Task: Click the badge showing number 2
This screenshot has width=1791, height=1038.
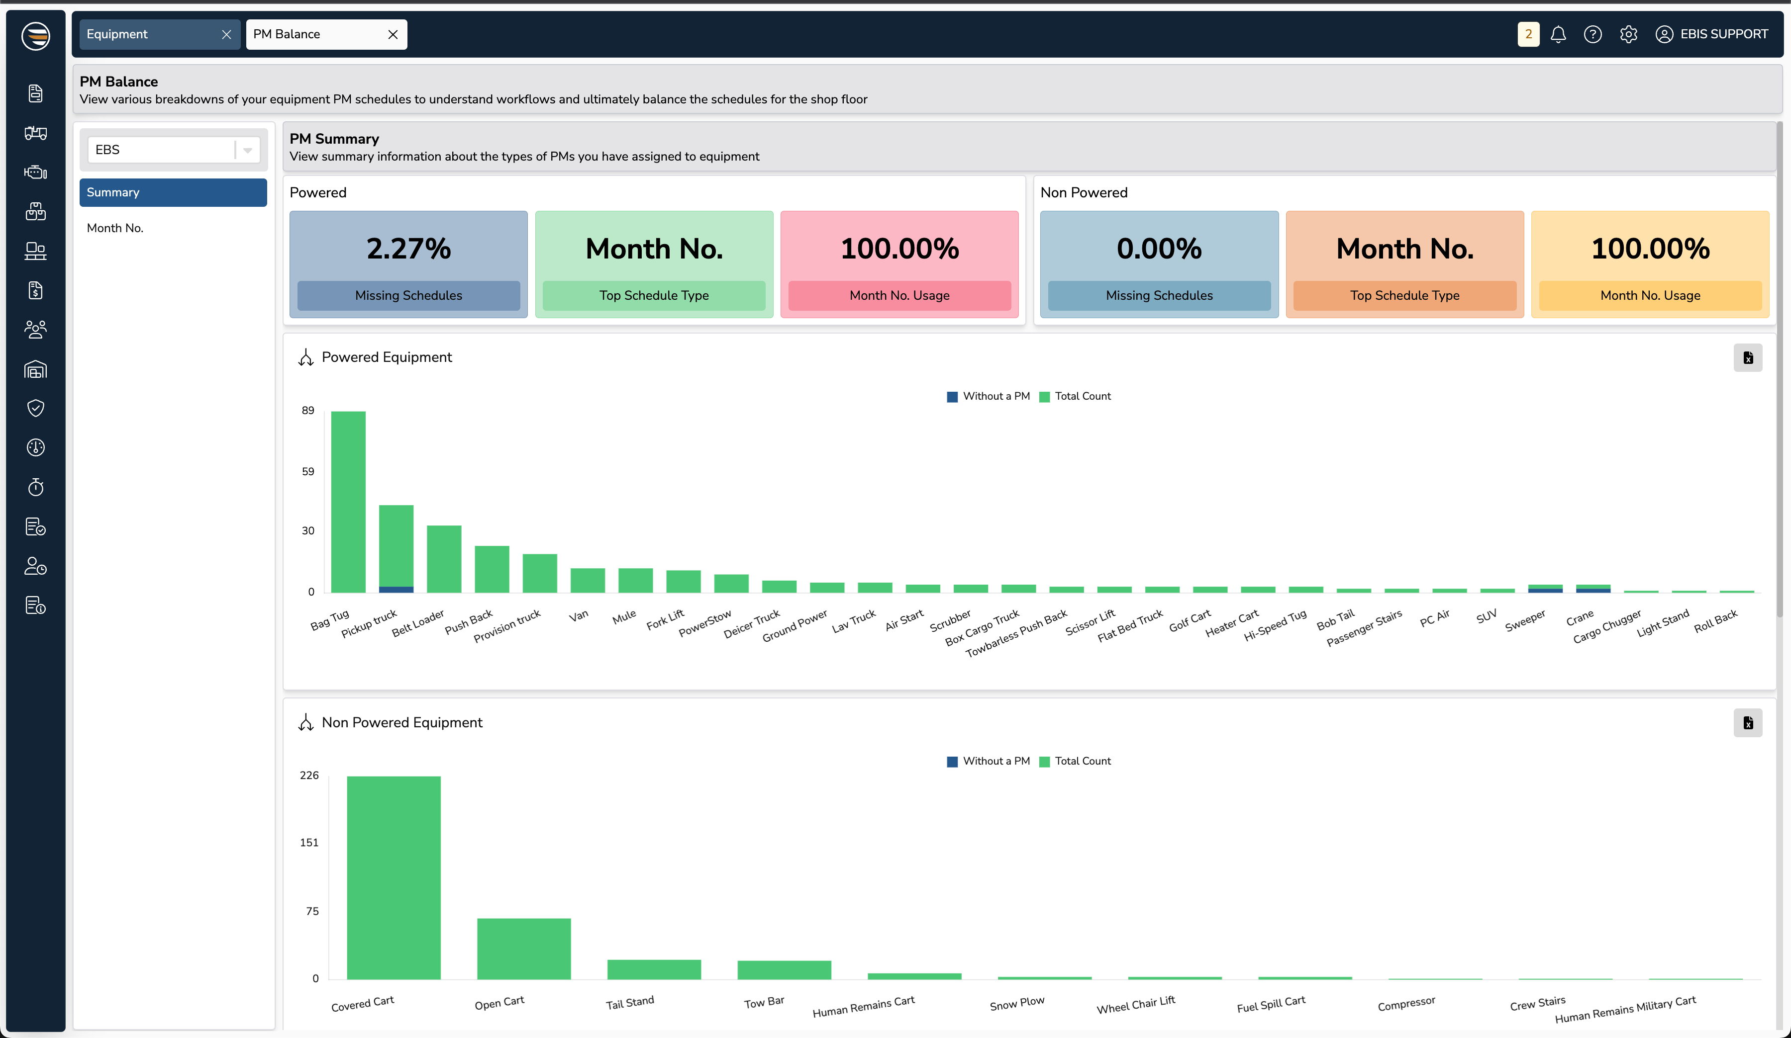Action: 1528,34
